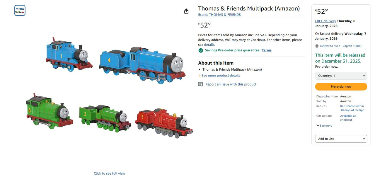Click the green savings guarantee checkmark icon
Viewport: 375px width, 177px height.
pyautogui.click(x=201, y=50)
